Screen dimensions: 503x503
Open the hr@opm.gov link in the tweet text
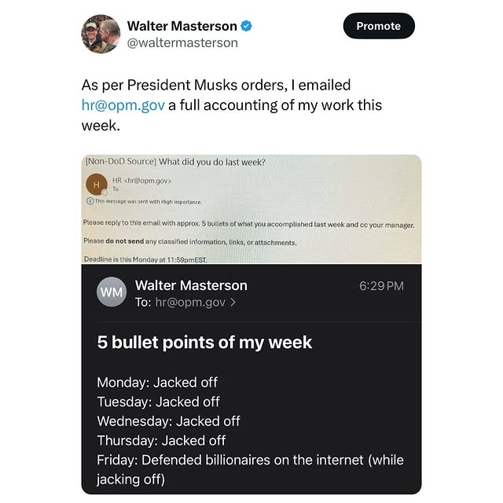pos(123,105)
